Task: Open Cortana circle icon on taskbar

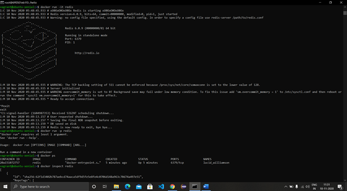Action: point(94,187)
